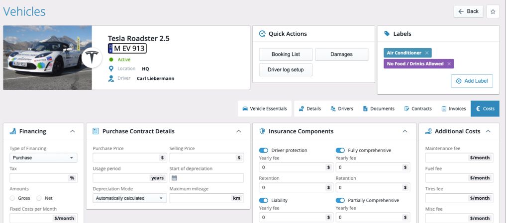The height and width of the screenshot is (223, 506).
Task: Click the Back button
Action: pyautogui.click(x=469, y=11)
